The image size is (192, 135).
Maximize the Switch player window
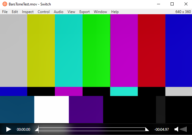(x=172, y=4)
